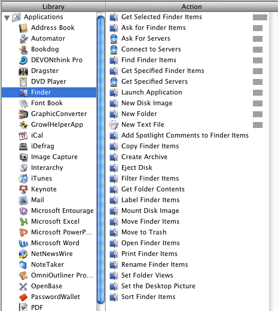Click the Action column header
The width and height of the screenshot is (278, 311).
pyautogui.click(x=191, y=7)
